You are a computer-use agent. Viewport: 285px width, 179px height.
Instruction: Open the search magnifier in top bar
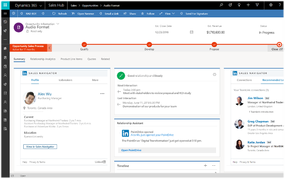click(221, 5)
